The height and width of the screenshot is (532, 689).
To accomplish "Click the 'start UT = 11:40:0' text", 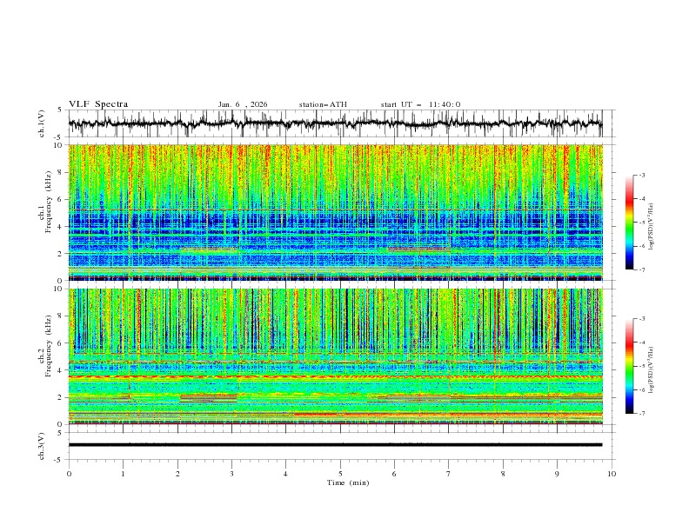I will pyautogui.click(x=420, y=104).
